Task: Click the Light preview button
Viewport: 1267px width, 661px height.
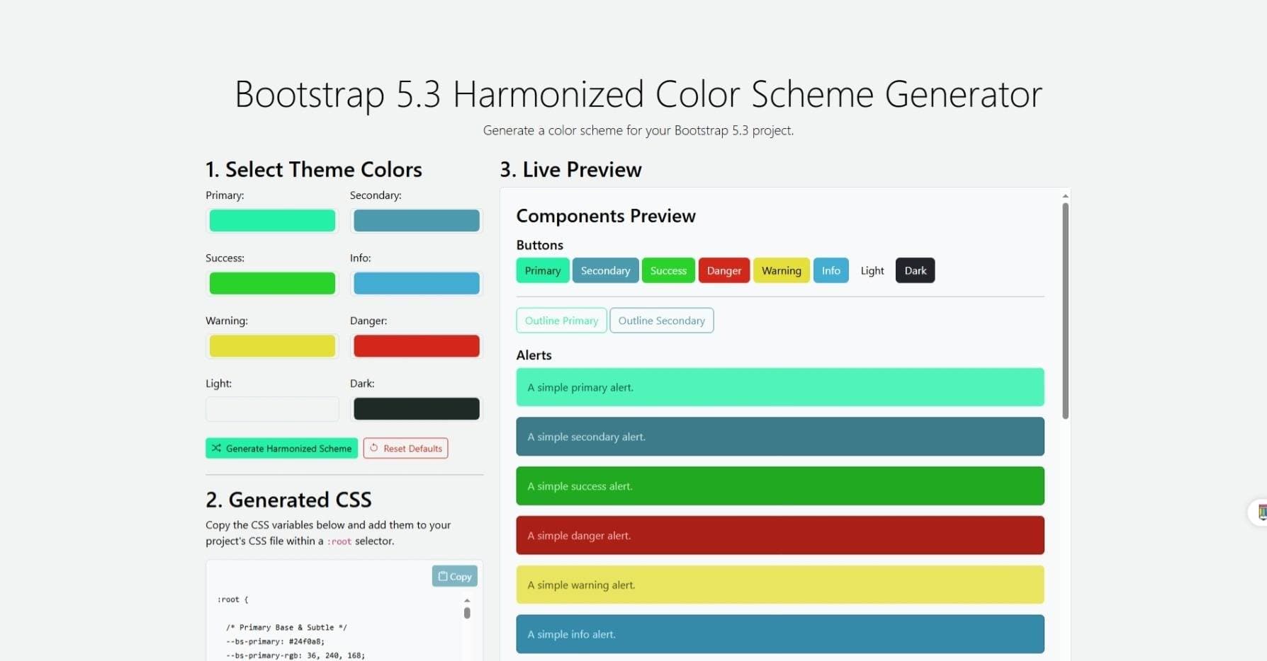Action: click(x=872, y=270)
